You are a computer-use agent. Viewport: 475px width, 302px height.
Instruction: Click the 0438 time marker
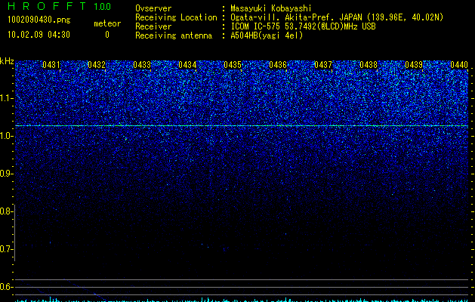369,65
